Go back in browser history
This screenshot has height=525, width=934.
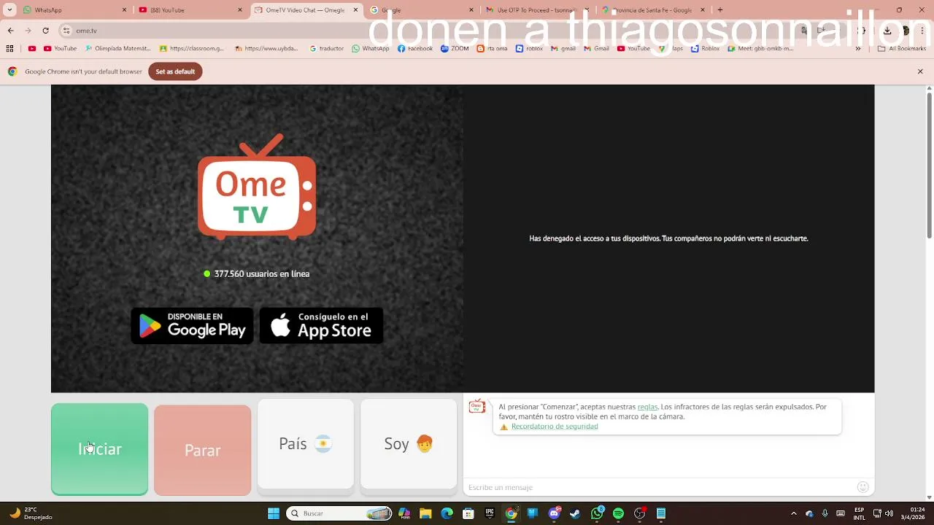tap(10, 31)
